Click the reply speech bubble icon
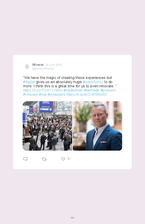The height and width of the screenshot is (224, 145). click(25, 159)
